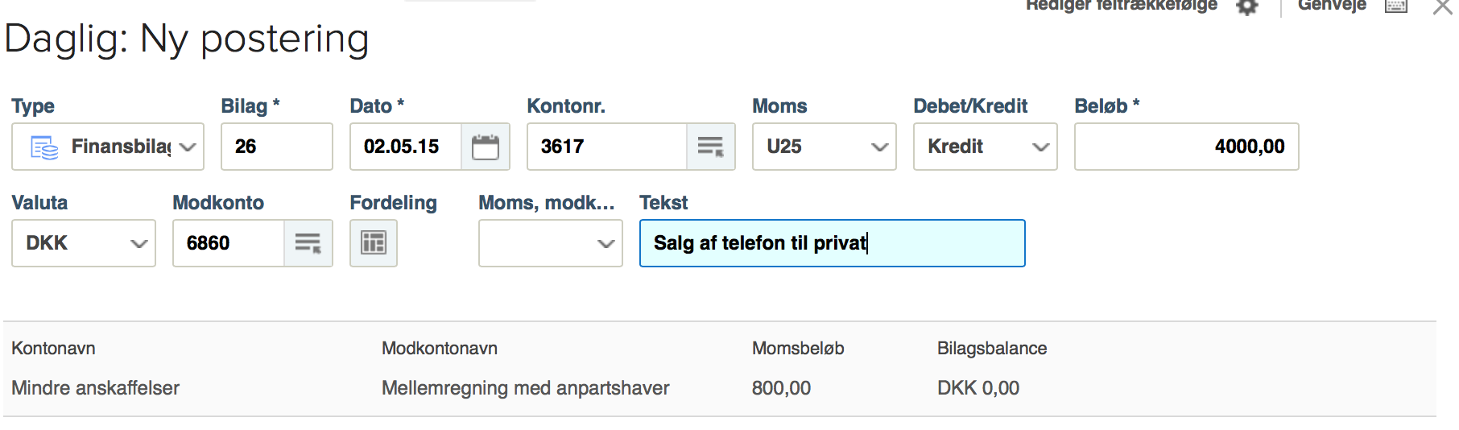The width and height of the screenshot is (1459, 430).
Task: Click the Finansbilag type icon
Action: pyautogui.click(x=44, y=147)
